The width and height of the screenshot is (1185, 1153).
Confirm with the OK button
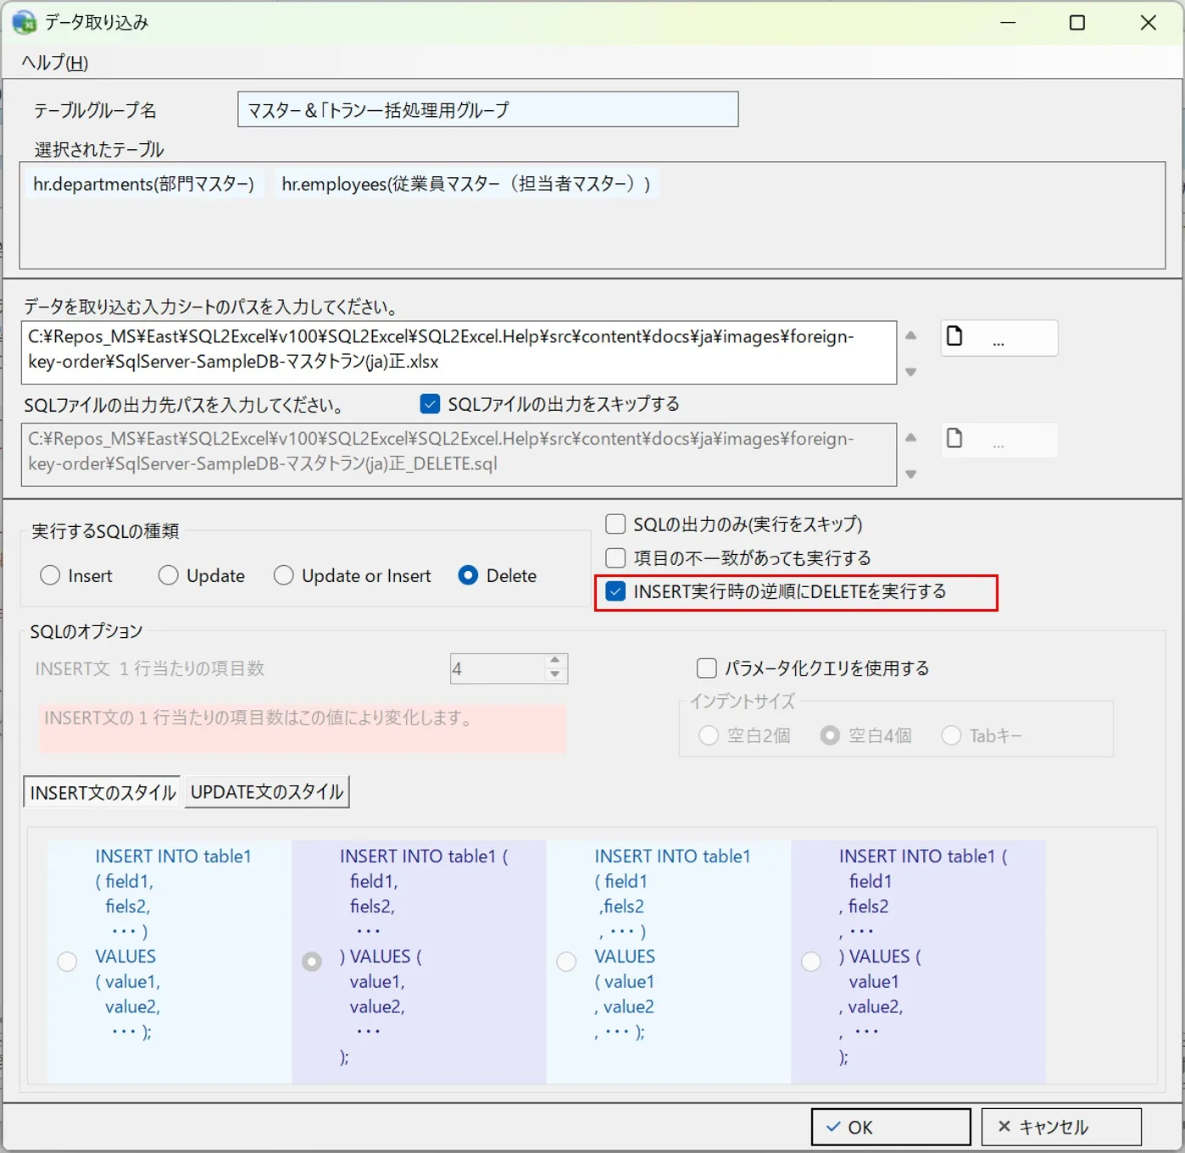(x=891, y=1127)
